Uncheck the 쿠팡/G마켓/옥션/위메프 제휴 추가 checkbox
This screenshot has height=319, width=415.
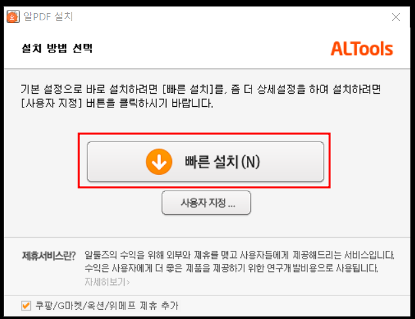tap(26, 305)
